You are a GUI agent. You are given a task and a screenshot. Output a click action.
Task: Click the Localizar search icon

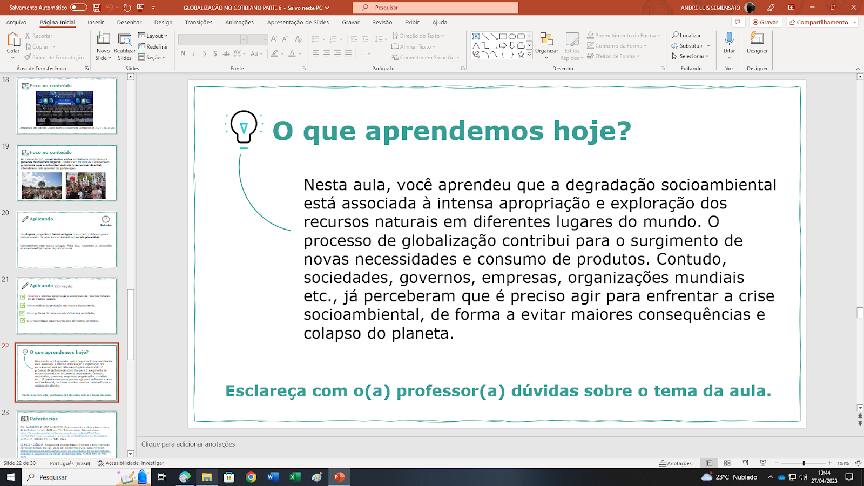pos(675,35)
